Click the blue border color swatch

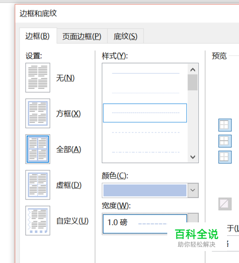click(145, 190)
